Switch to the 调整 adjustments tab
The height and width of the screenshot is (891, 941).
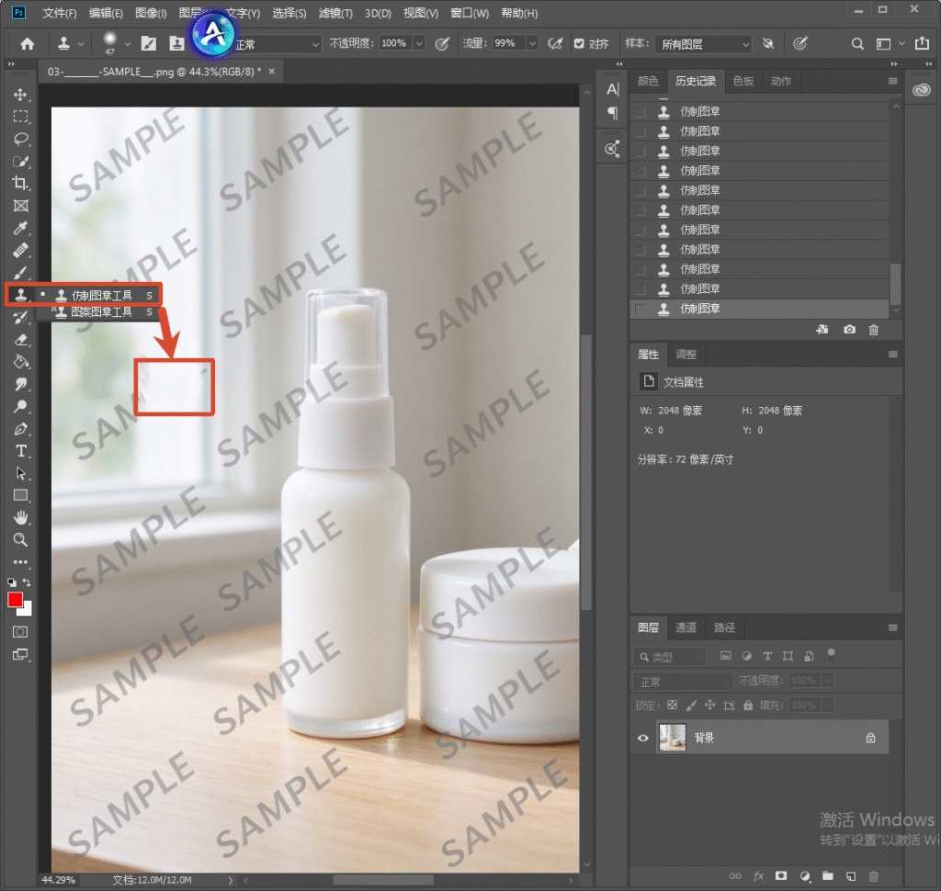686,355
